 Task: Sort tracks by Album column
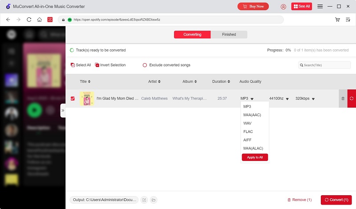click(x=190, y=81)
